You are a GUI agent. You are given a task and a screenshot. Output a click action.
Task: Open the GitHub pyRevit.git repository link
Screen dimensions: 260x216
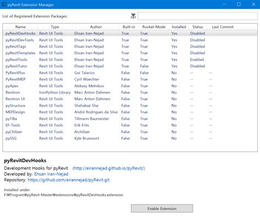pyautogui.click(x=69, y=180)
